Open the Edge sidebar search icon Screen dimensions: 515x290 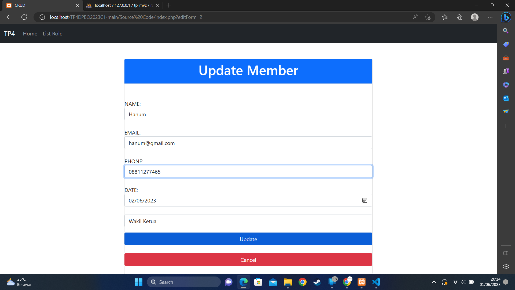pos(506,31)
